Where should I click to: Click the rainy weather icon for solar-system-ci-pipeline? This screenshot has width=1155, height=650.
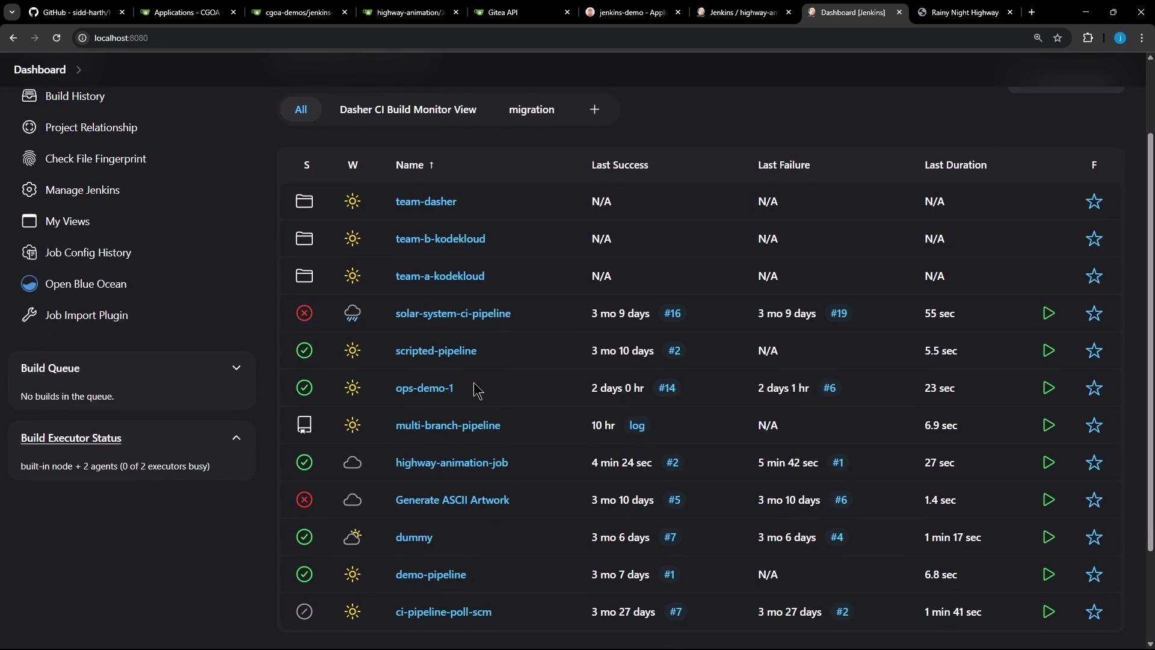(353, 314)
